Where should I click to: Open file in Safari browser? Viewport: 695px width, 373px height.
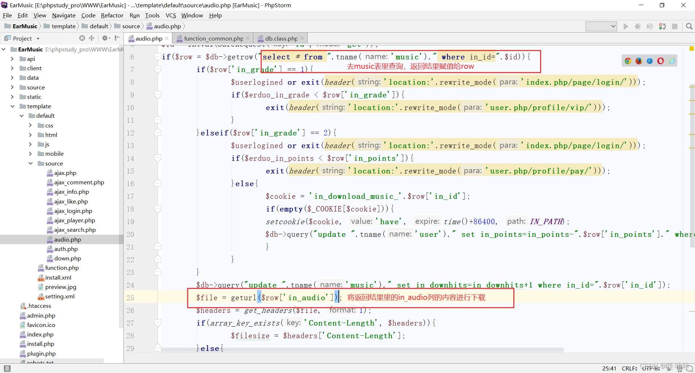(x=650, y=61)
